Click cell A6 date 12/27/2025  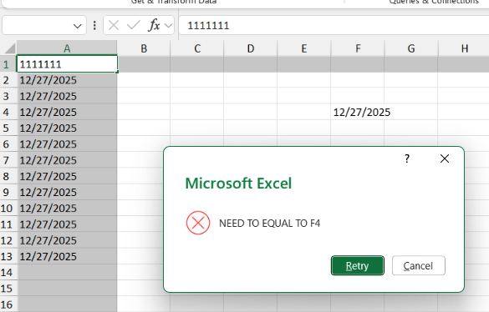coord(67,144)
